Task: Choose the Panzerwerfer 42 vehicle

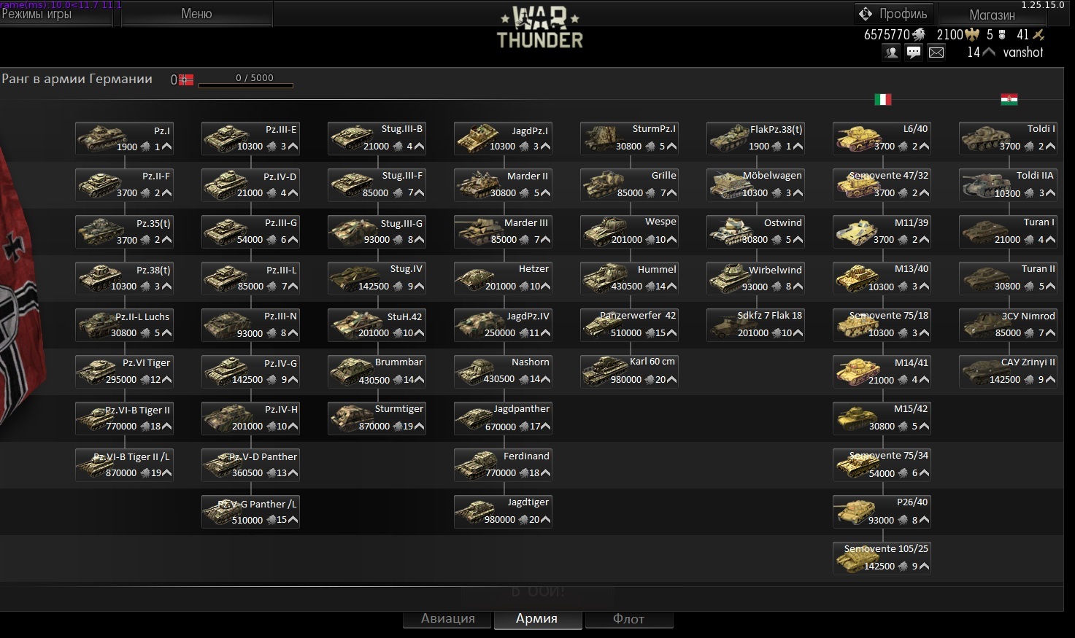Action: 629,325
